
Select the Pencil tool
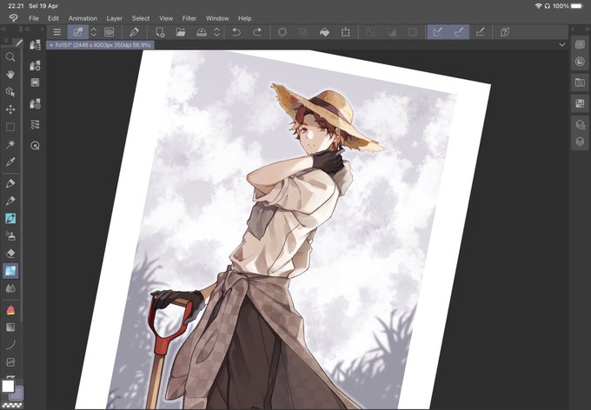click(10, 201)
